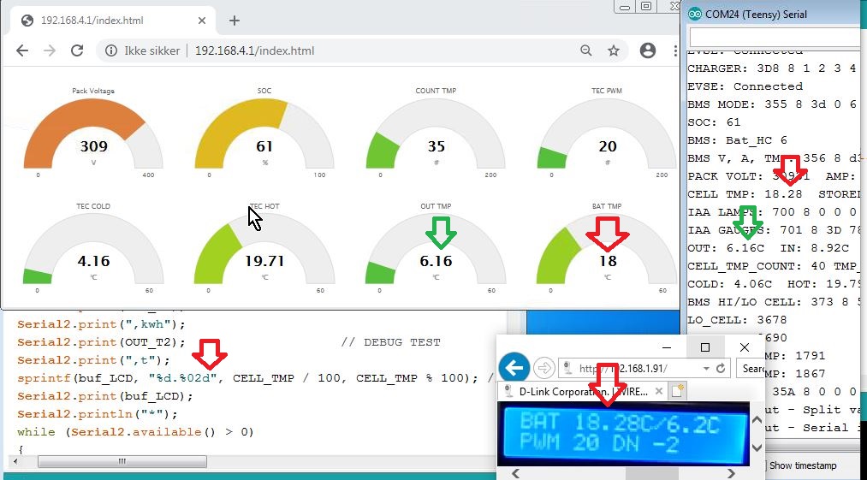Click the blue back button in Internet Explorer
The image size is (867, 480).
click(514, 368)
